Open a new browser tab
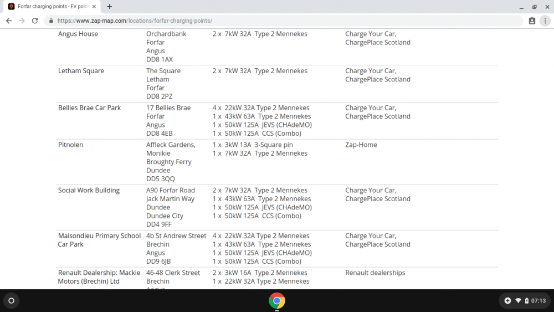Image resolution: width=554 pixels, height=312 pixels. tap(110, 6)
